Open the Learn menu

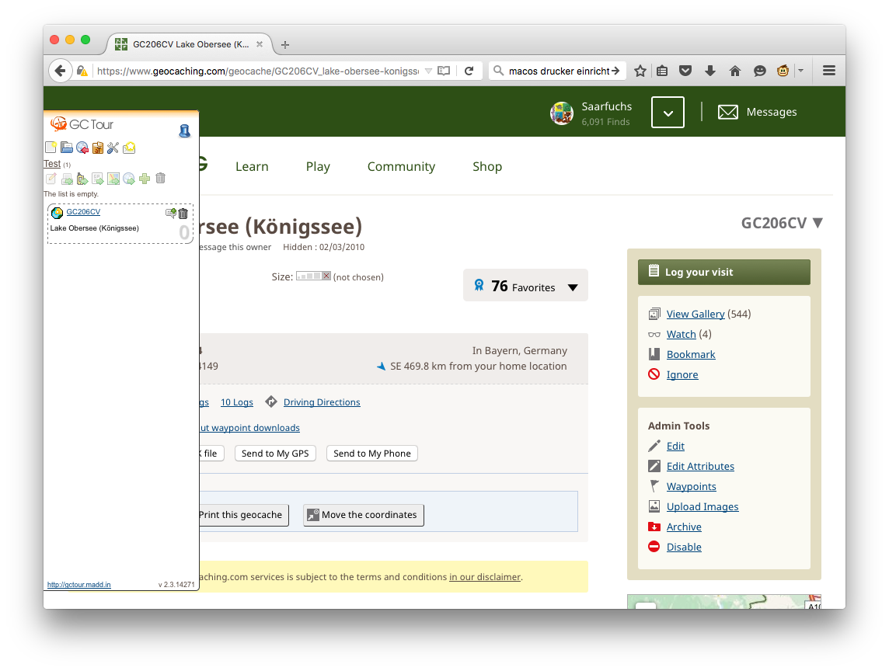pyautogui.click(x=252, y=167)
